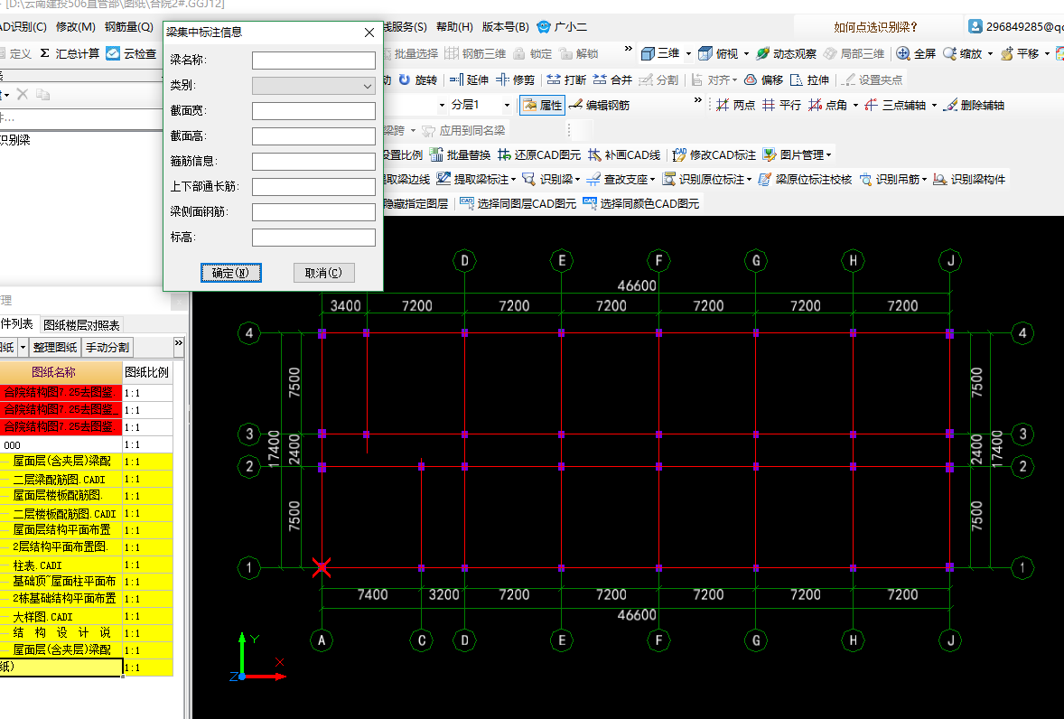The height and width of the screenshot is (719, 1064).
Task: Open the 修改(M) menu
Action: tap(75, 27)
